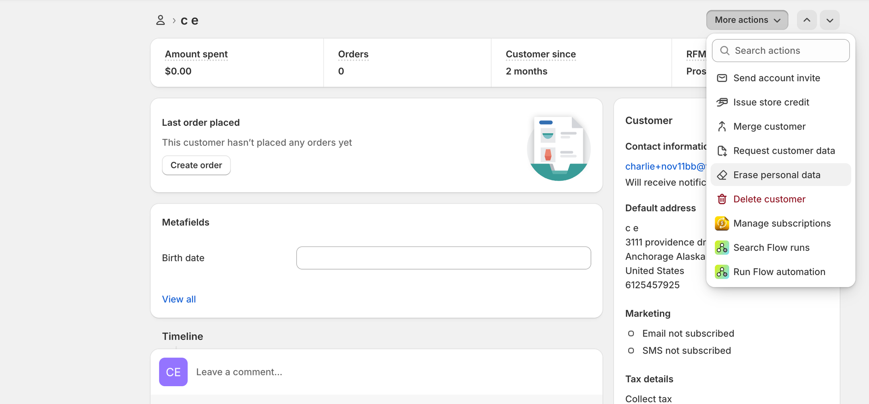Collapse the More actions dropdown

(x=746, y=20)
